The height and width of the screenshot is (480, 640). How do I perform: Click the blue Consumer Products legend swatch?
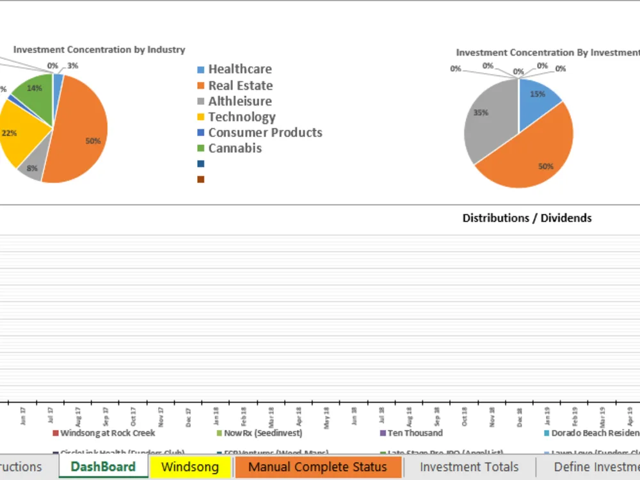pos(201,132)
